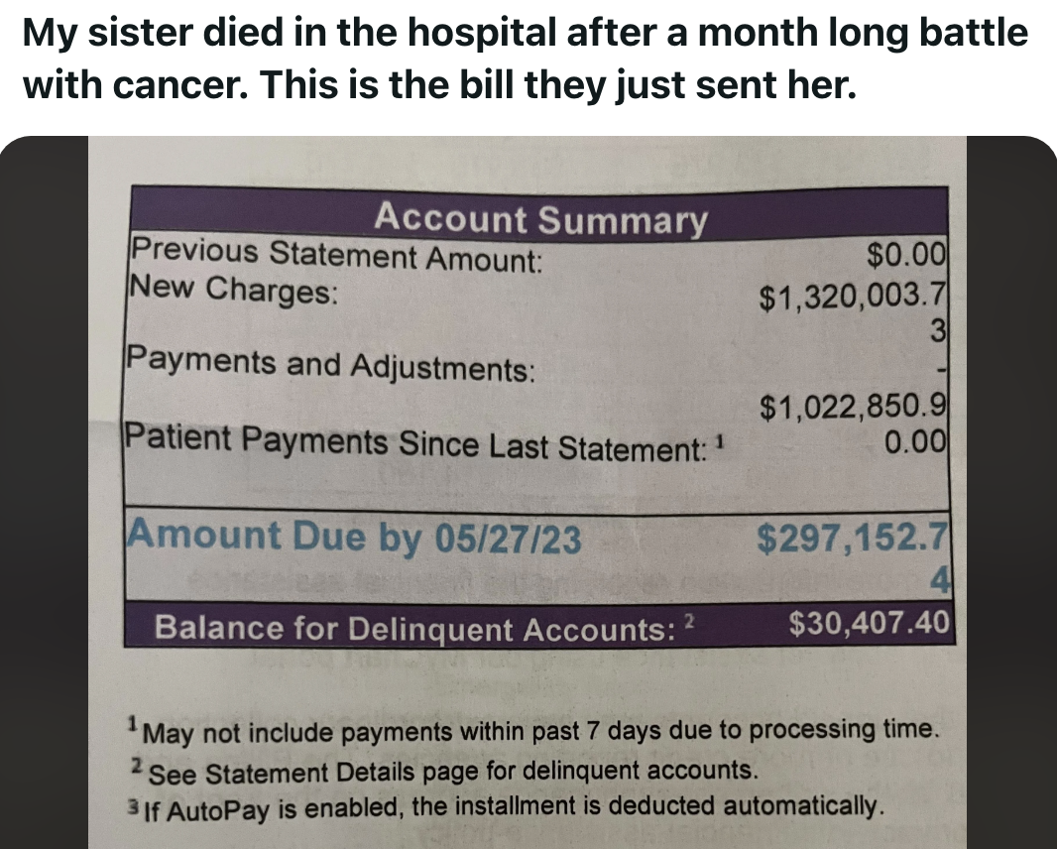Screen dimensions: 1057x849
Task: Click Amount Due by 05/27/23 text
Action: tap(353, 538)
